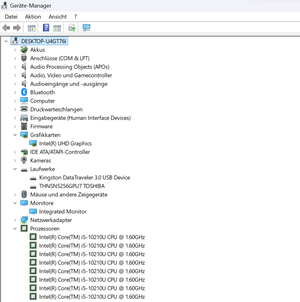The width and height of the screenshot is (300, 302).
Task: Open the Ansicht menu
Action: tap(58, 17)
